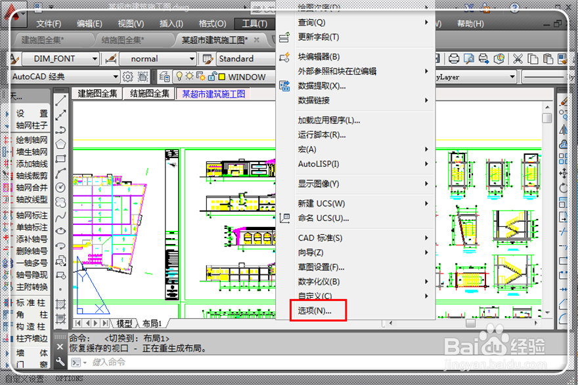
Task: Switch to the 模型 layout tab
Action: tap(124, 323)
